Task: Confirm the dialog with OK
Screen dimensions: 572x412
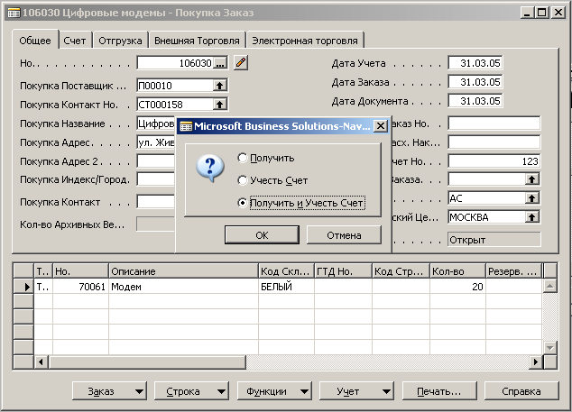Action: pos(262,235)
